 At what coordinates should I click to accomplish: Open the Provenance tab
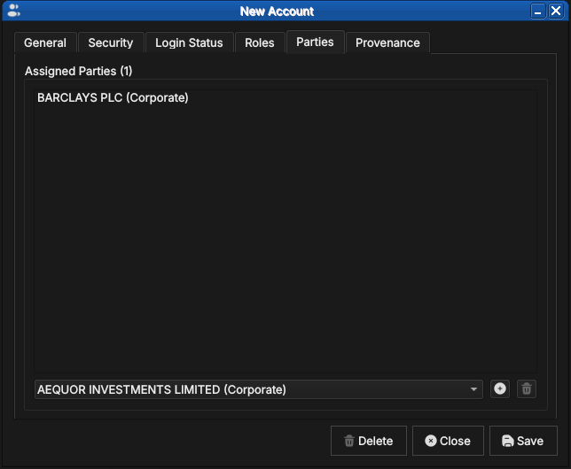click(x=387, y=42)
